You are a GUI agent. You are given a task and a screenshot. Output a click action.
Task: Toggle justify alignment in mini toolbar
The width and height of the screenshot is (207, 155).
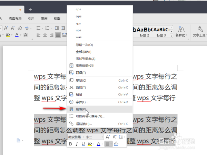pyautogui.click(x=107, y=144)
